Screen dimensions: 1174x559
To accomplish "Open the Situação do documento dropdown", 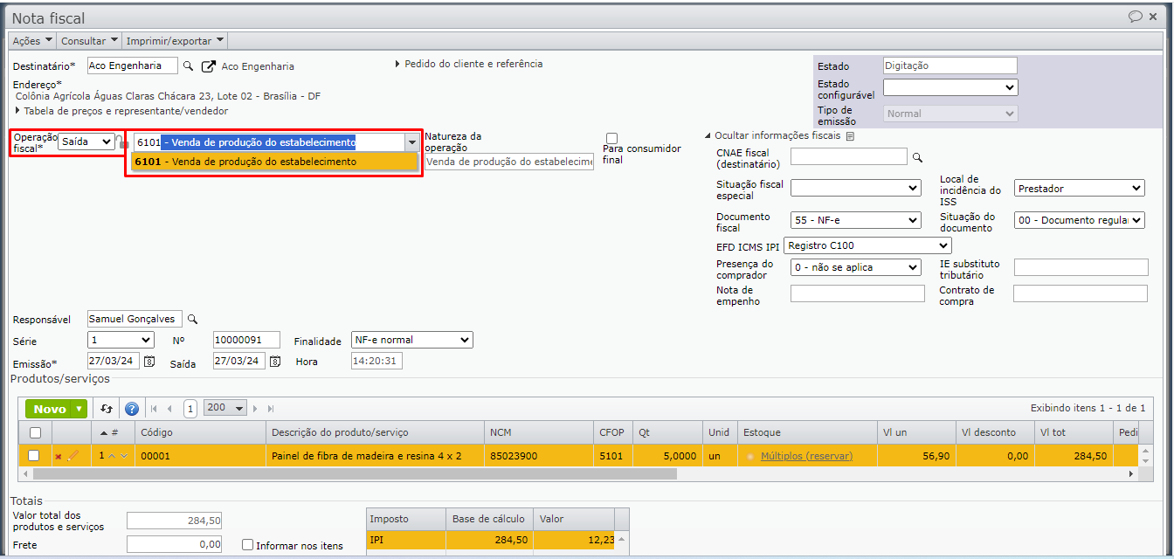I will click(x=1080, y=220).
